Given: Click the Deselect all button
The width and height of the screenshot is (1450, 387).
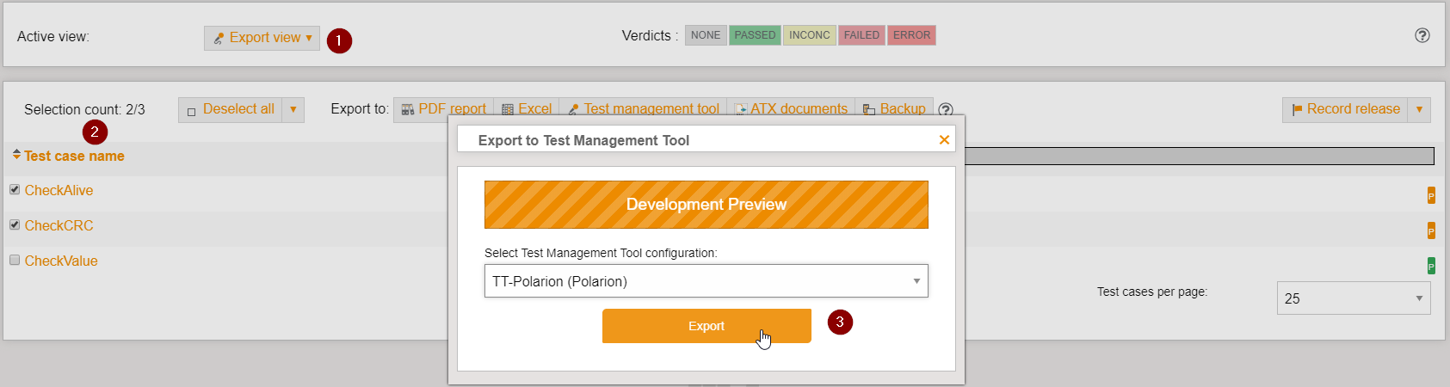Looking at the screenshot, I should tap(230, 109).
